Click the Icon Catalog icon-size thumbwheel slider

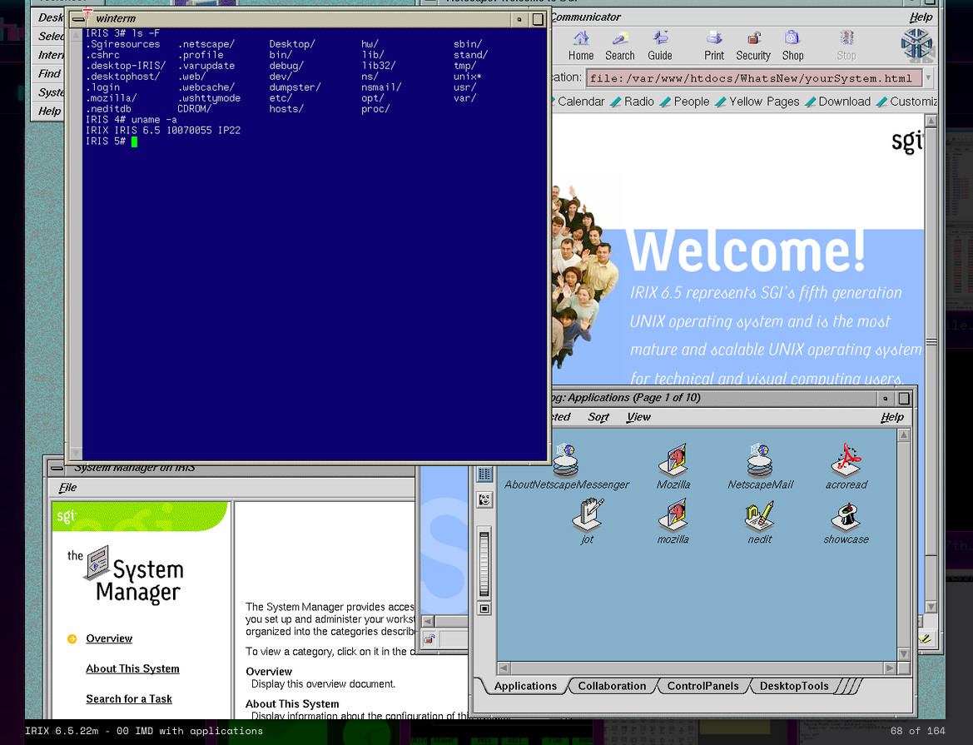(x=484, y=564)
